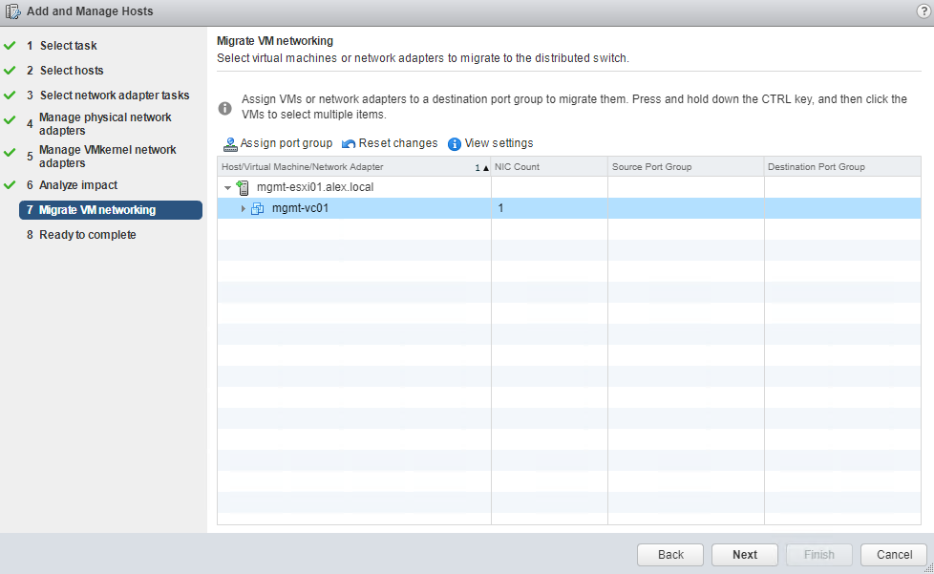
Task: Click the Next button
Action: tap(745, 554)
